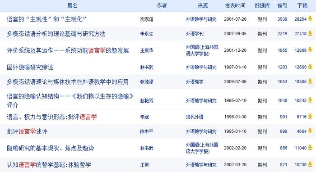Download 隐喻研究的基本现状、焦点及趋势 icon
The width and height of the screenshot is (316, 172).
(x=310, y=148)
